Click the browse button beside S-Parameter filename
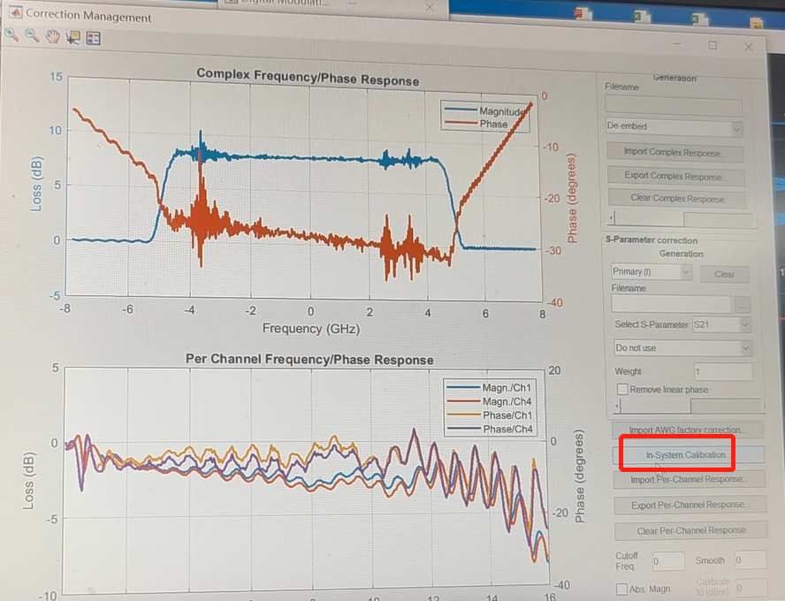Viewport: 785px width, 601px height. pos(743,304)
